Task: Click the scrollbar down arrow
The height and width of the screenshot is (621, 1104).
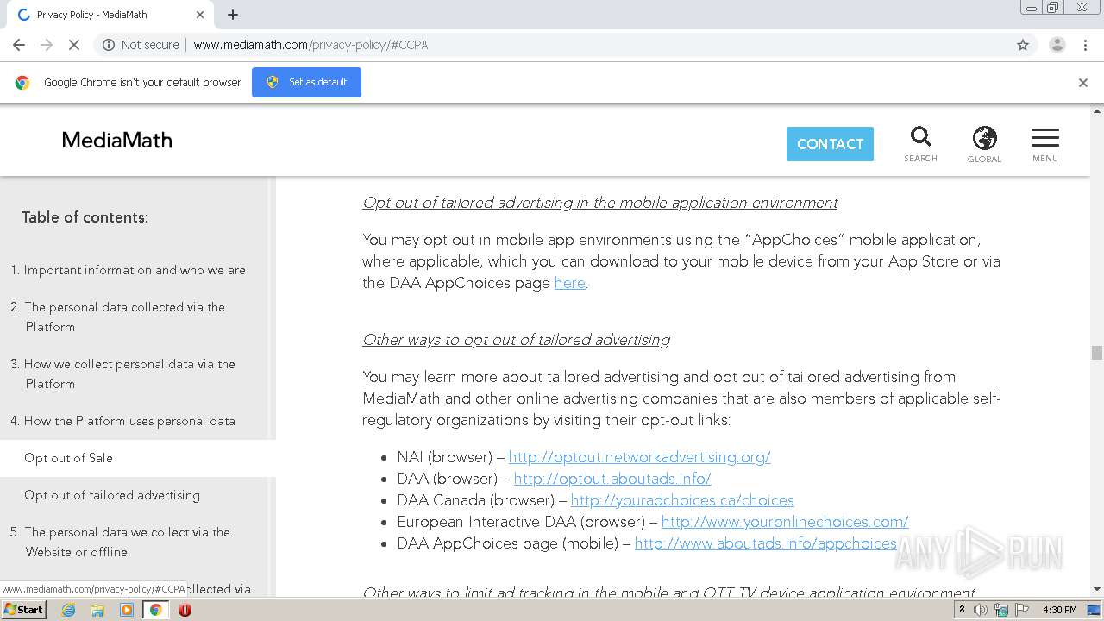Action: [x=1097, y=589]
